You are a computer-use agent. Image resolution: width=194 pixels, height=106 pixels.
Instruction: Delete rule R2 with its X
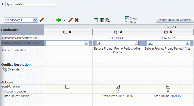click(x=121, y=32)
